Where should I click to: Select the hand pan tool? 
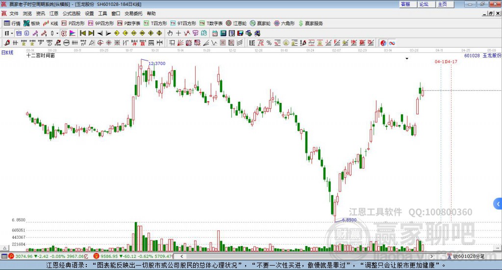170,33
